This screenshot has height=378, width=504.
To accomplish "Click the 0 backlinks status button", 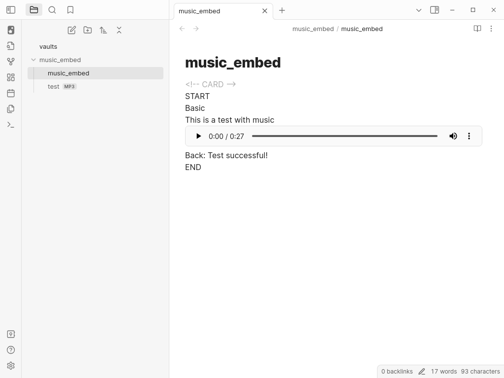I will pos(397,371).
